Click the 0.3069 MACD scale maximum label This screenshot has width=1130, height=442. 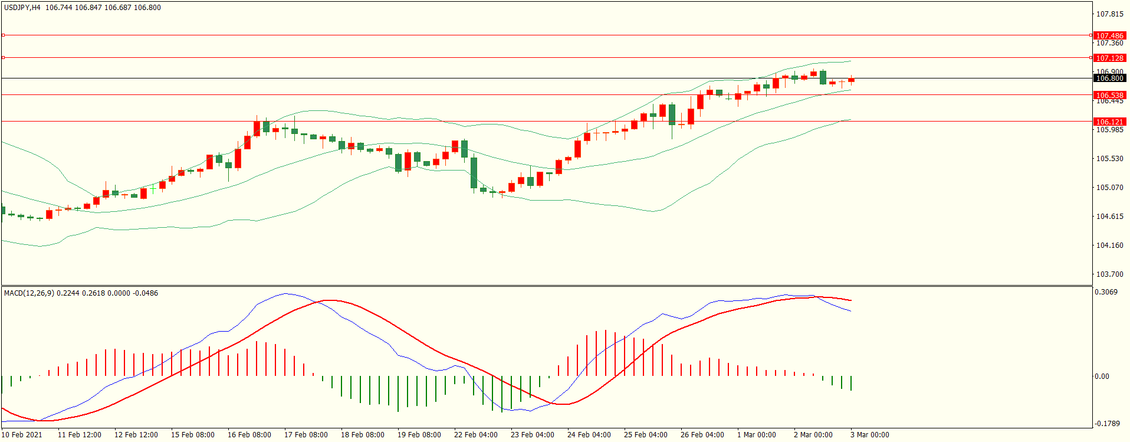1106,292
